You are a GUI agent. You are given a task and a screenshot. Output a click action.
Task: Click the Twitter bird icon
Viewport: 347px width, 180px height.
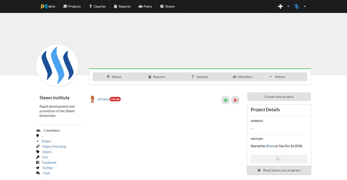38,168
